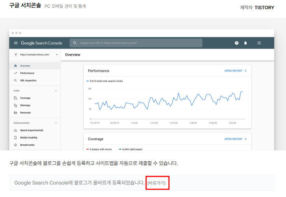This screenshot has height=197, width=286.
Task: Select Speed (experimental) in the sidebar
Action: pyautogui.click(x=35, y=130)
